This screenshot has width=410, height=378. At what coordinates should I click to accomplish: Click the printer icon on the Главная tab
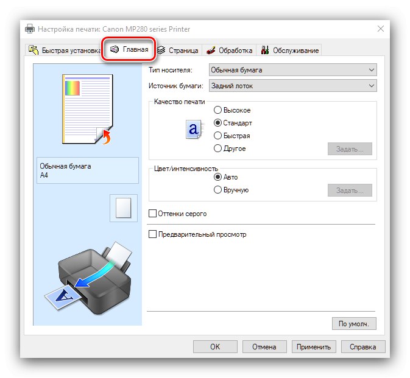(115, 49)
